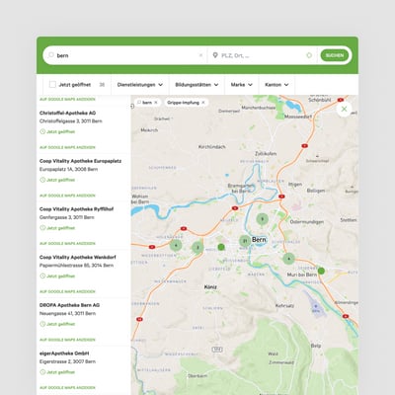This screenshot has height=395, width=395.
Task: Open the DROPA Apotheke Bern AG listing
Action: pyautogui.click(x=69, y=305)
